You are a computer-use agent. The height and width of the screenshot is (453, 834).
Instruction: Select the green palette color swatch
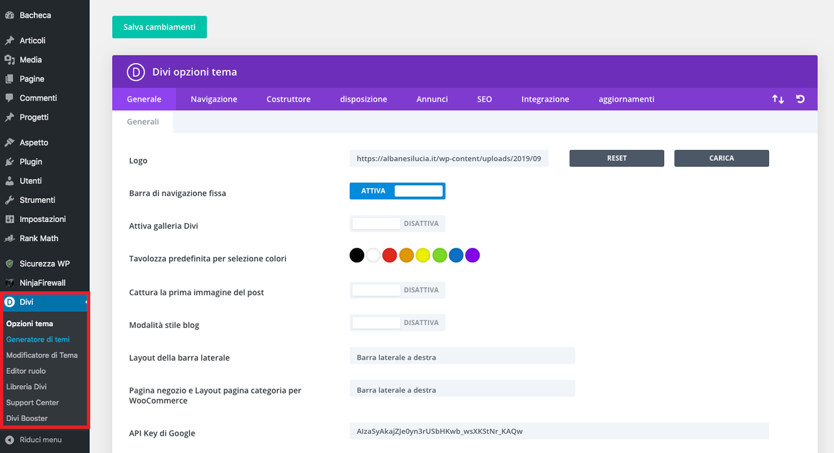439,255
